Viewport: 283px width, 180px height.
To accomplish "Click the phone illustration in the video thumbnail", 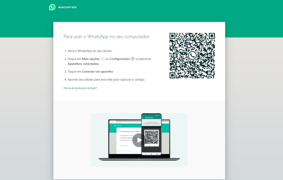I will [151, 135].
